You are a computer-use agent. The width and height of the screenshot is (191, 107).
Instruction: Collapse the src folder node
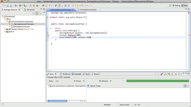pyautogui.click(x=5, y=19)
